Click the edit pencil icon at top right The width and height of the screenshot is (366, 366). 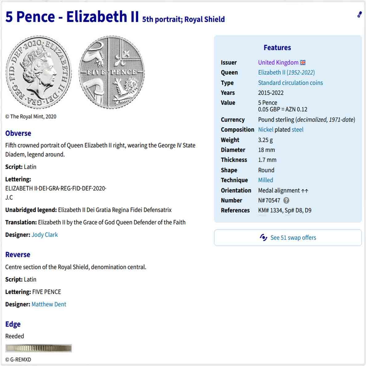tap(360, 14)
